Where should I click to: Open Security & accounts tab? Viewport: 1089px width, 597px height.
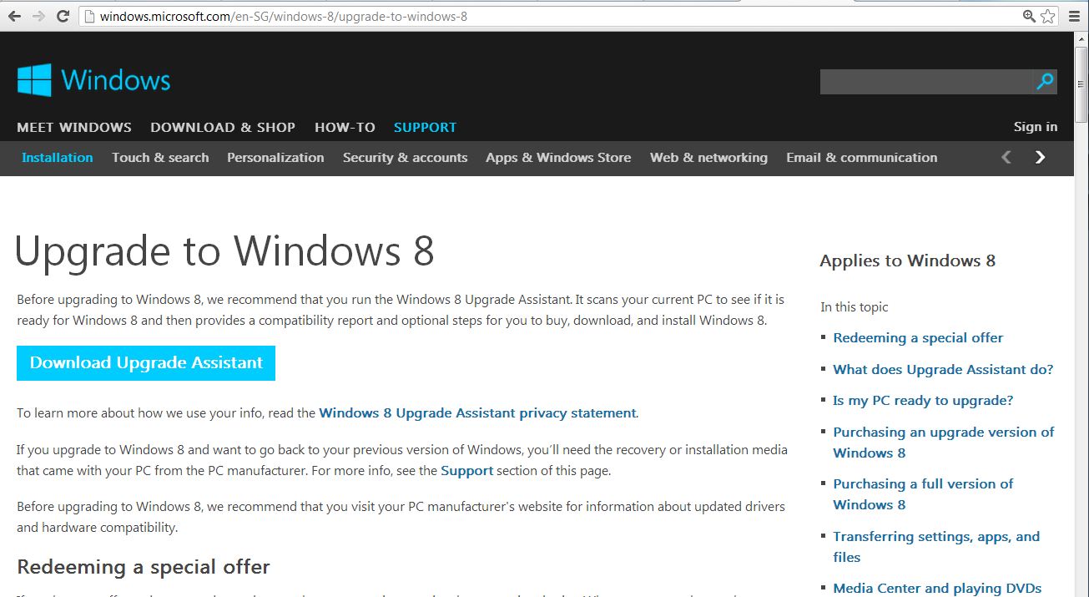tap(405, 157)
